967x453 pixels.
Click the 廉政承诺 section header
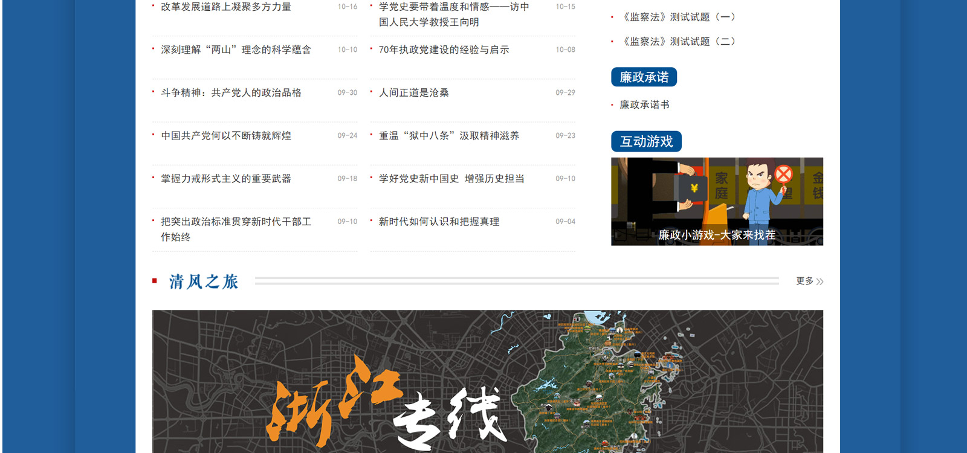(x=644, y=77)
